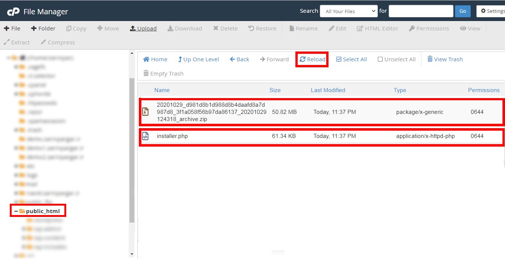This screenshot has height=259, width=505.
Task: Open the All Your Files search dropdown
Action: tap(348, 11)
